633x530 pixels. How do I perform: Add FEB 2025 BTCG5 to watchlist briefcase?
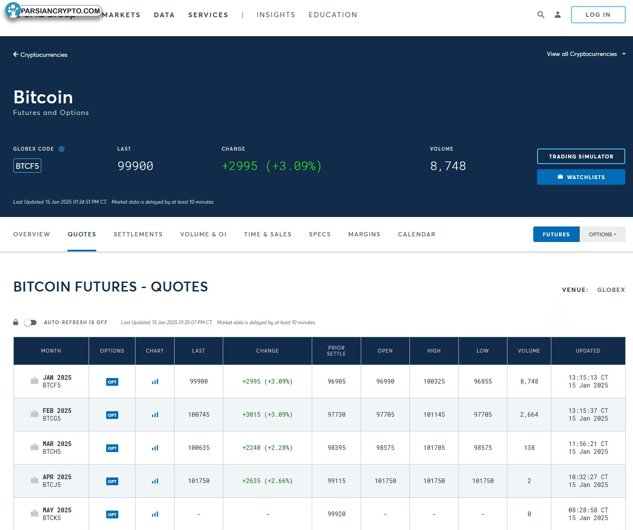click(x=34, y=414)
